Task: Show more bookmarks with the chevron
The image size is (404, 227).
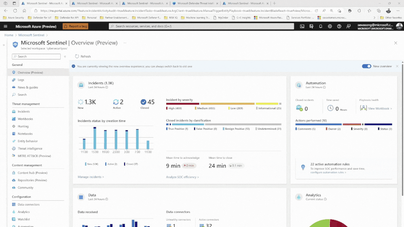Action: pos(374,18)
